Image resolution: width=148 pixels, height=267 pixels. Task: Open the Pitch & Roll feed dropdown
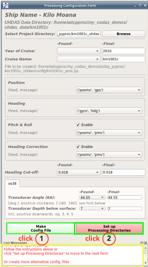(x=109, y=133)
